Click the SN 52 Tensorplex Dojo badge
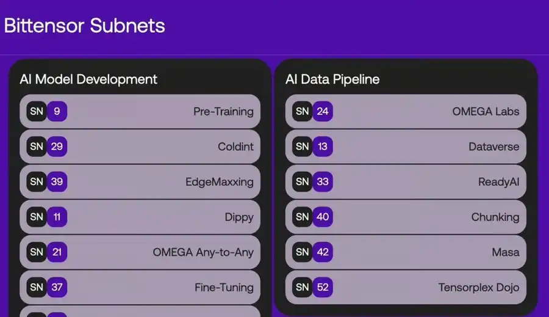Image resolution: width=549 pixels, height=317 pixels. coord(312,287)
